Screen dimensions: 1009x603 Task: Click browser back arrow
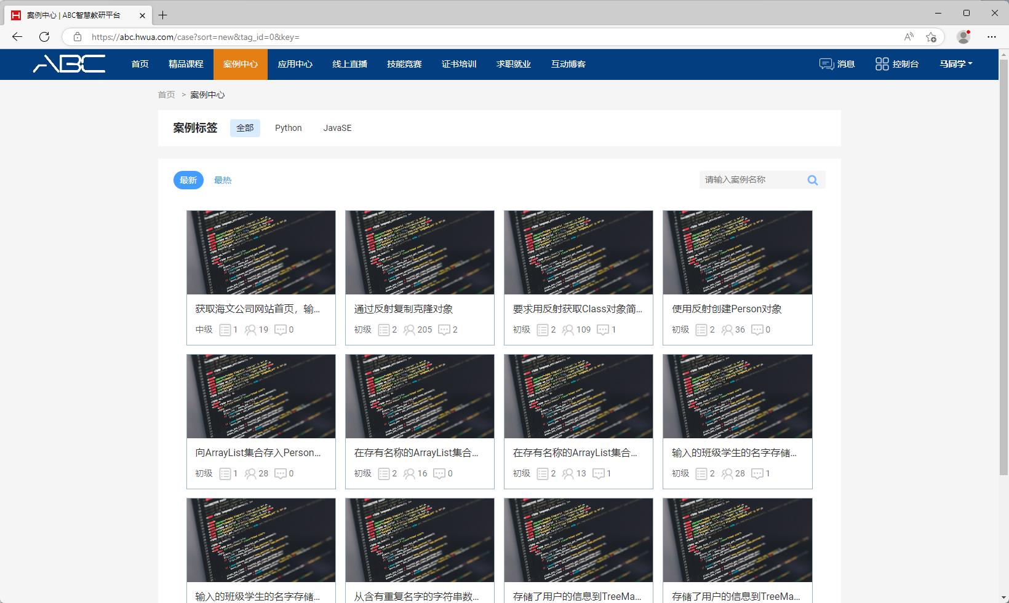pos(17,37)
